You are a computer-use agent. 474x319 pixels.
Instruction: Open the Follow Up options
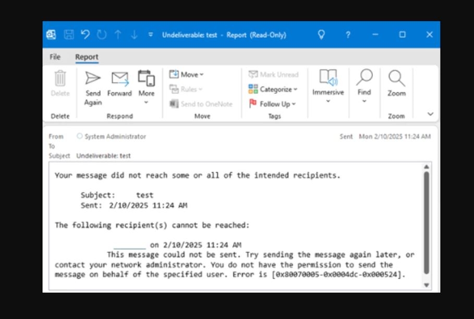273,104
